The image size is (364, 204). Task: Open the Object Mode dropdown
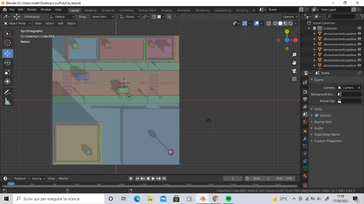pos(17,23)
